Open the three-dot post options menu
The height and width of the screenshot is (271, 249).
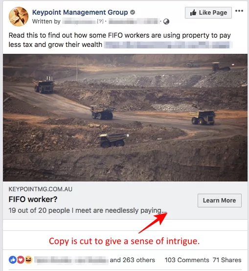click(x=239, y=11)
